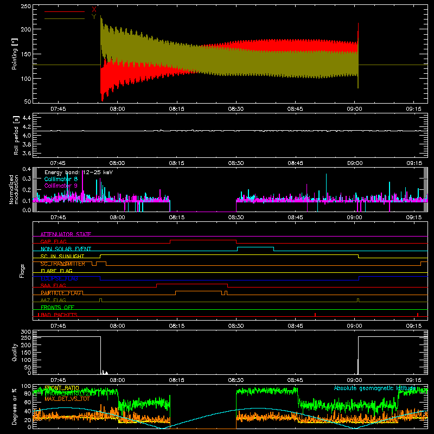Click the Collimator 8 legend entry
This screenshot has height=434, width=434.
click(x=61, y=179)
